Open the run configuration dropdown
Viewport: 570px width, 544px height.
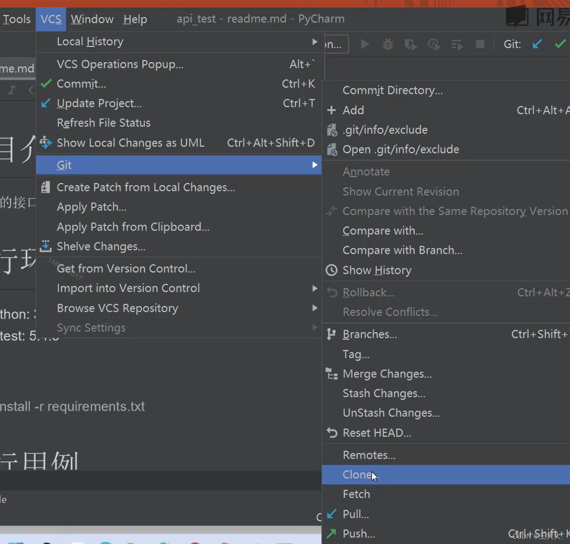click(336, 44)
